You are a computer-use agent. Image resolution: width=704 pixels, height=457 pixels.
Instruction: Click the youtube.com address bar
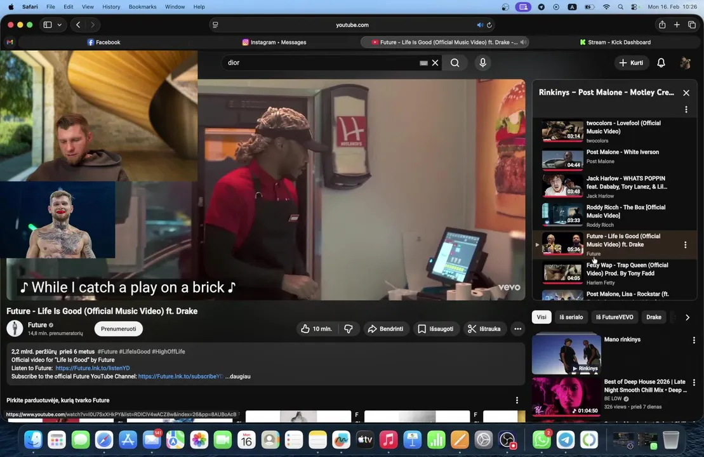tap(352, 25)
